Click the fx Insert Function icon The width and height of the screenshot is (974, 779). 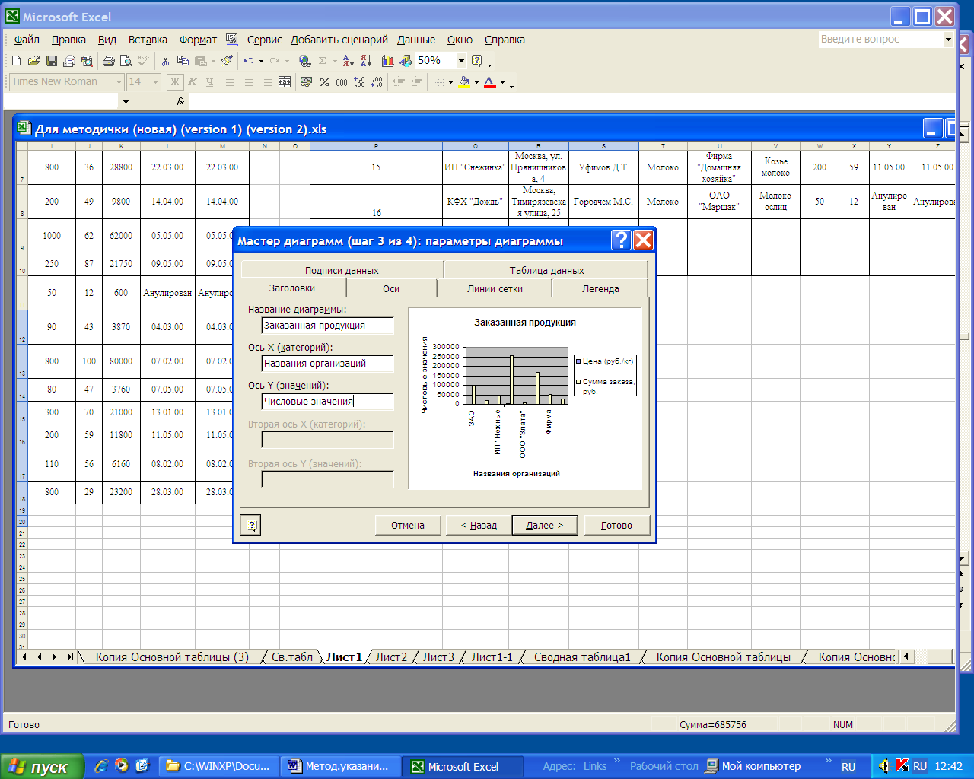180,101
